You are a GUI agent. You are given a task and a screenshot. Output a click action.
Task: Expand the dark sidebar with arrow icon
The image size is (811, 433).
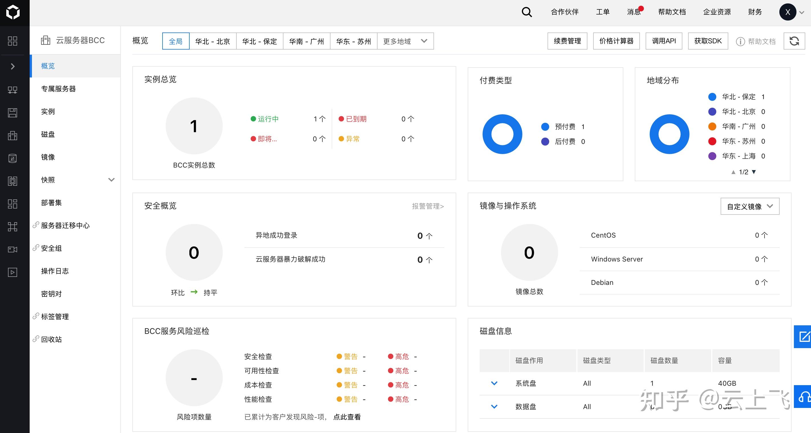(x=13, y=66)
